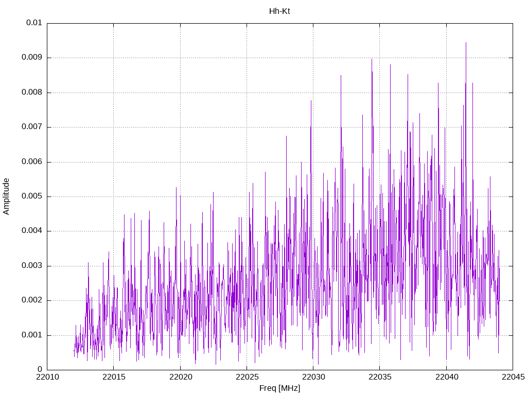This screenshot has height=395, width=527.
Task: Click the y-axis tick label 0.005
Action: coord(31,196)
